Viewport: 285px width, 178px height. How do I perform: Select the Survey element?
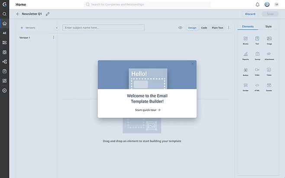point(257,56)
